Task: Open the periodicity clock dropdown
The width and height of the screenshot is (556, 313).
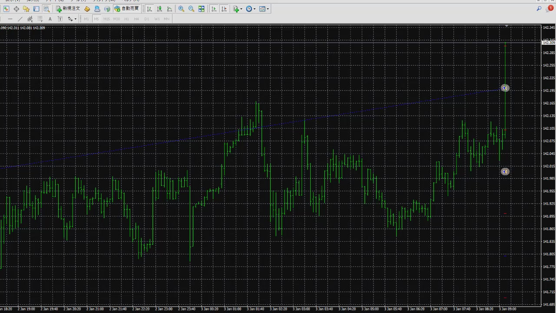Action: 250,9
